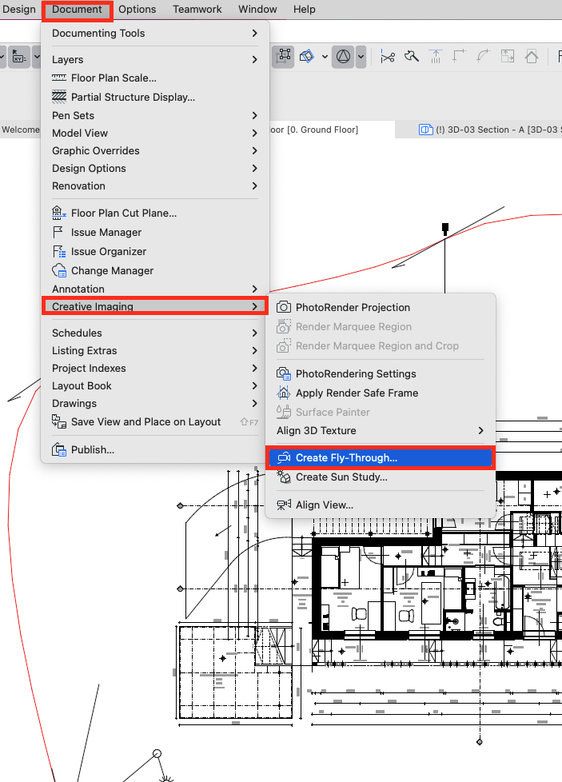Click Create Sun Study menu entry
The width and height of the screenshot is (562, 782).
381,477
